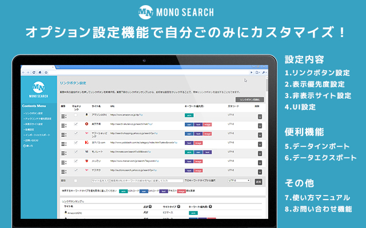Image resolution: width=366 pixels, height=228 pixels.
Task: Grab the reorder handle of the ヨドバシ.com row
Action: tap(63, 144)
